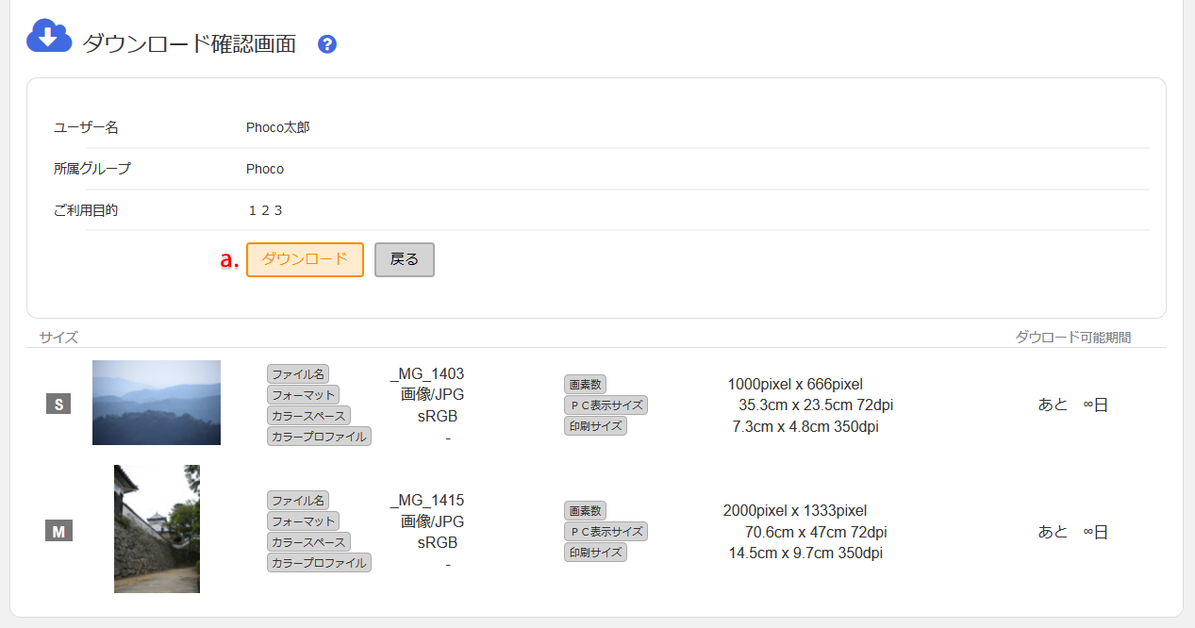The width and height of the screenshot is (1195, 628).
Task: Click the ＰＣ表示サイズ tag in the M row
Action: pyautogui.click(x=606, y=532)
